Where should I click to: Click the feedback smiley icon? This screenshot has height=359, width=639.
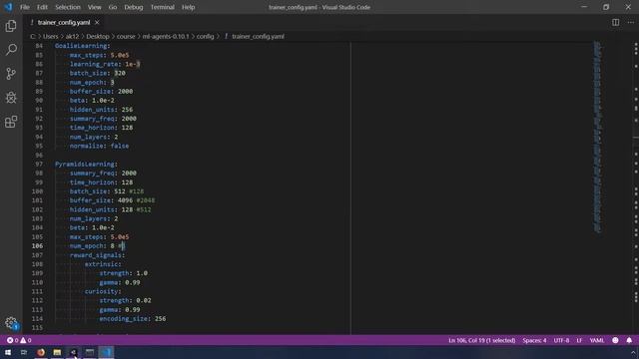(x=615, y=340)
